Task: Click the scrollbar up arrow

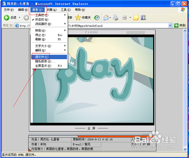Action: 185,31
